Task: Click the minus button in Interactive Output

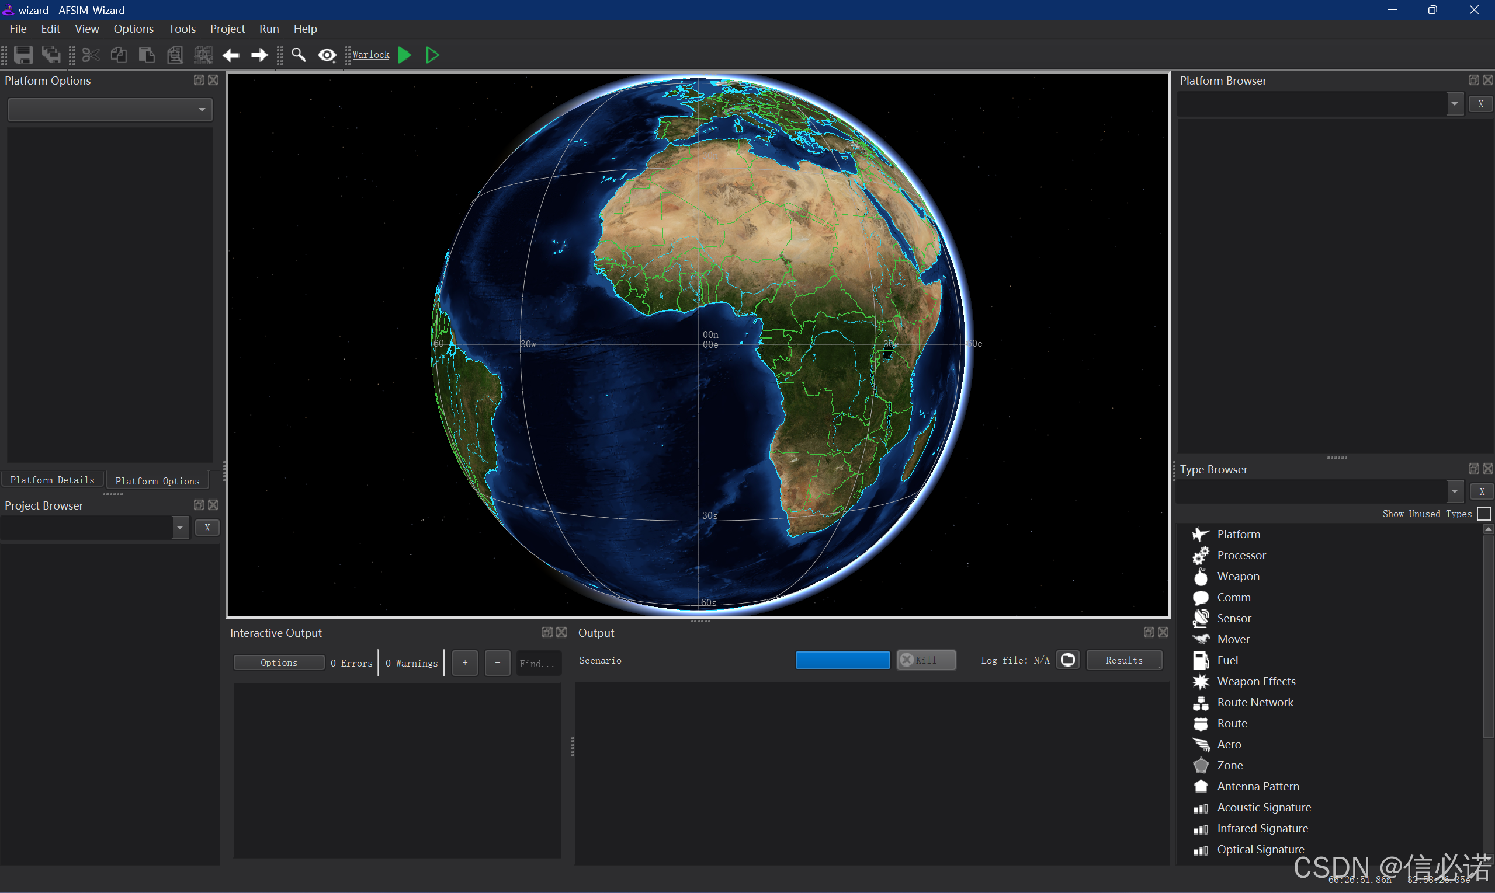Action: (498, 663)
